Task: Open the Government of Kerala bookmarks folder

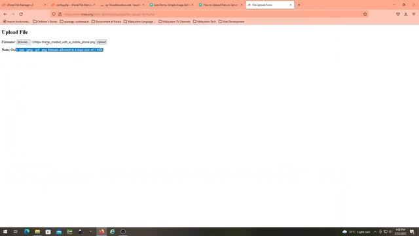Action: click(106, 22)
